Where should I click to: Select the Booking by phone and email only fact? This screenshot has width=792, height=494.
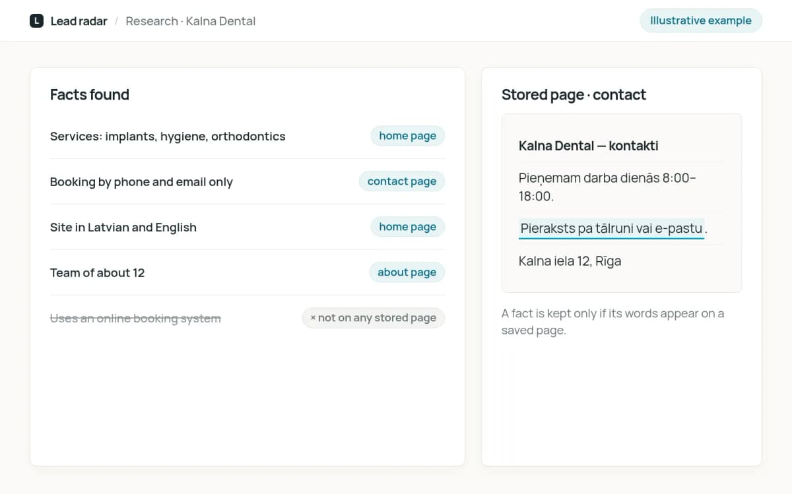coord(141,182)
